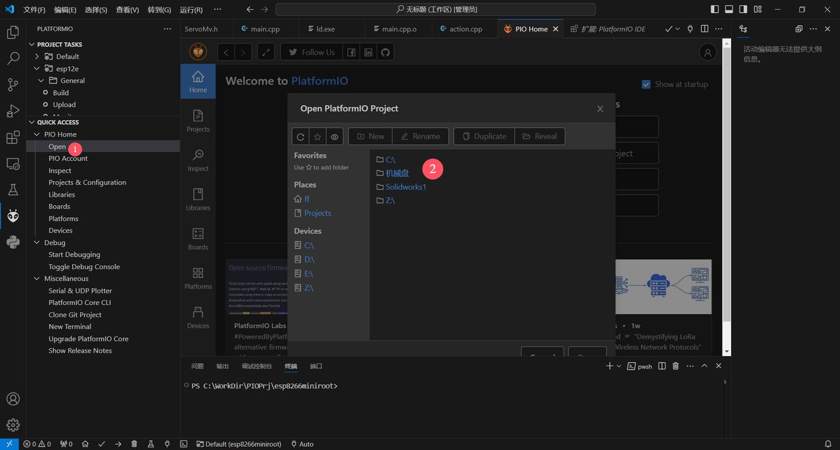Toggle hidden files eye icon in dialog
The width and height of the screenshot is (840, 450).
pos(335,136)
